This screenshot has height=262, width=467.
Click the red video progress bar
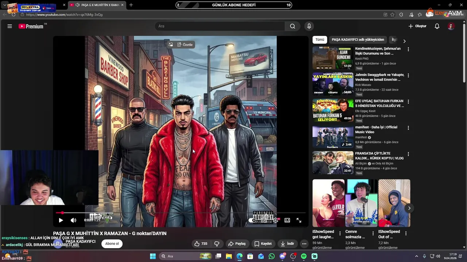tap(59, 213)
